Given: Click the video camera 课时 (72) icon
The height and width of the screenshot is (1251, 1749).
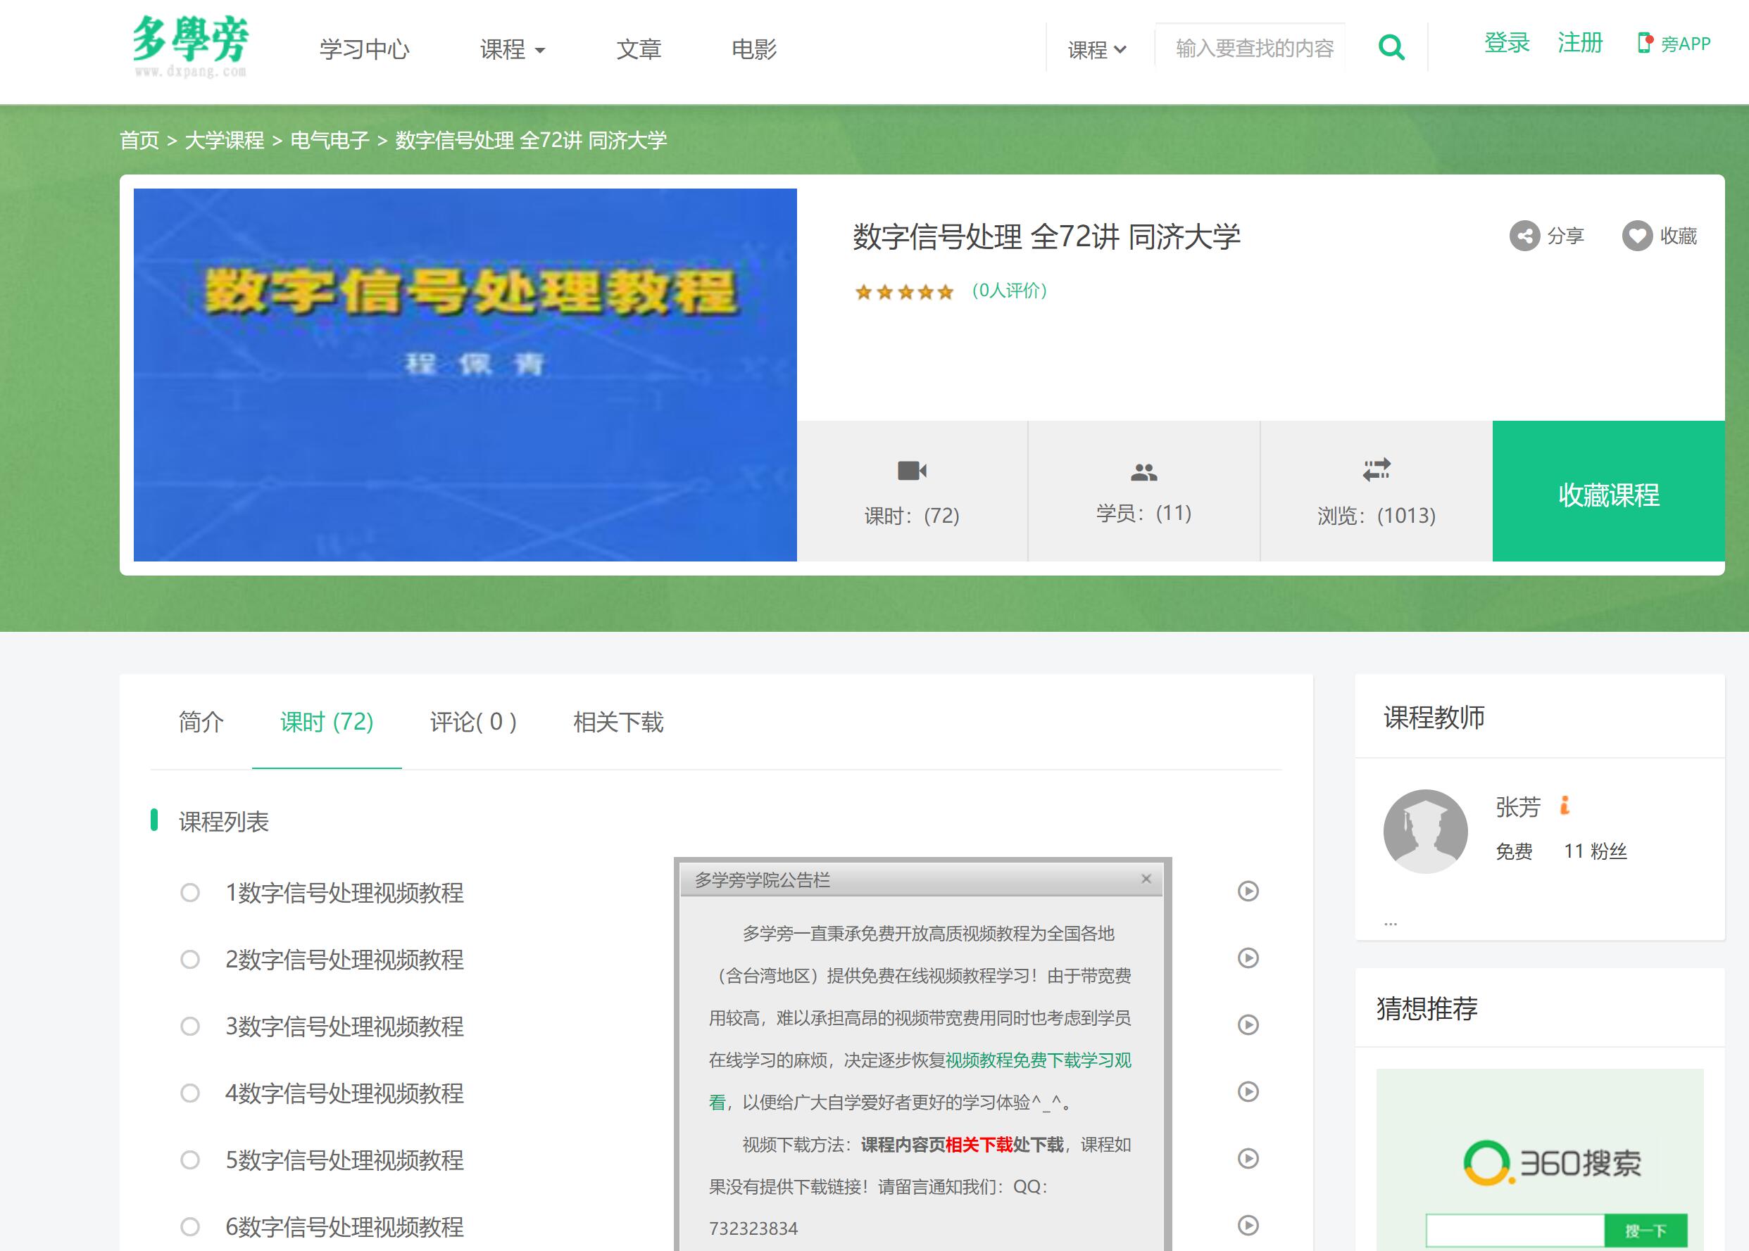Looking at the screenshot, I should click(912, 470).
